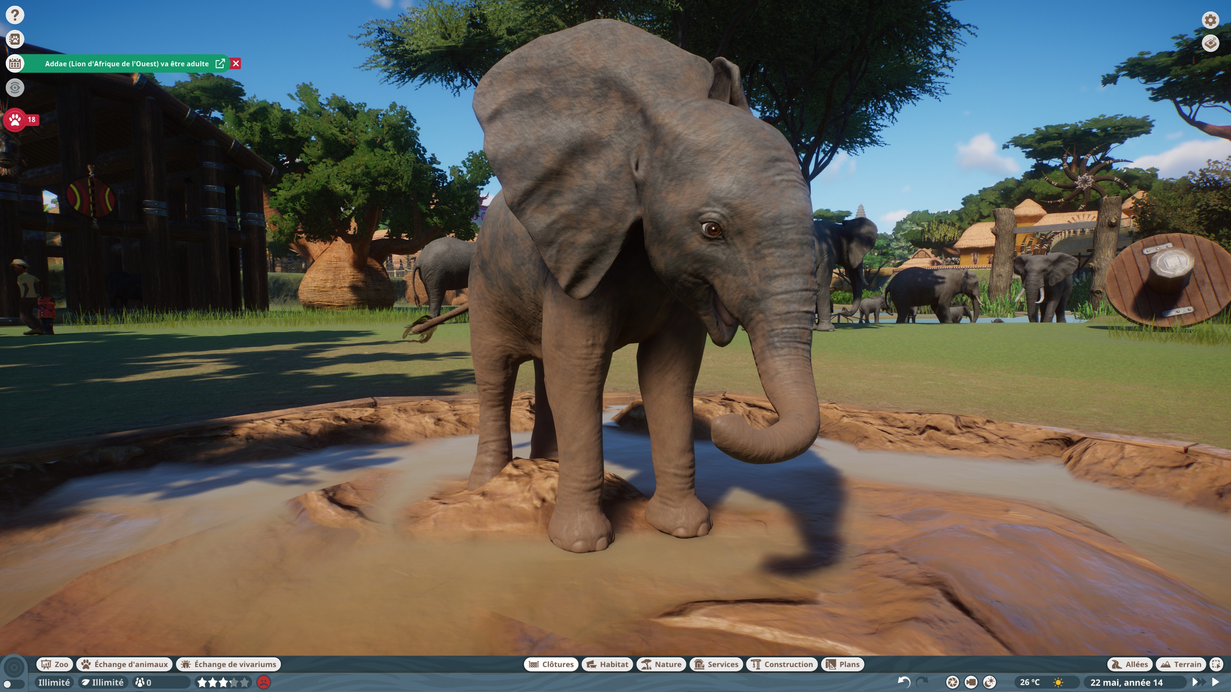Open the Allées path tools

pos(1130,664)
